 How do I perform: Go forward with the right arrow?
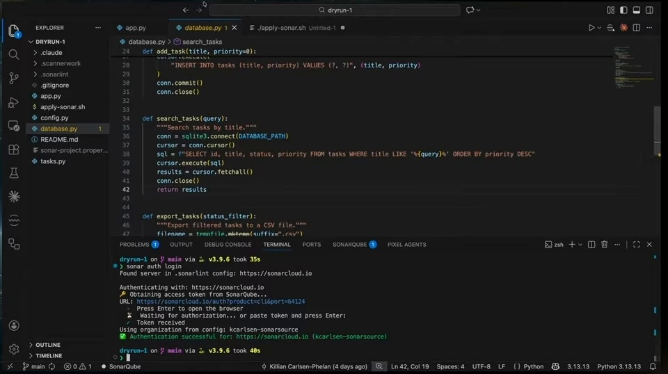(198, 10)
